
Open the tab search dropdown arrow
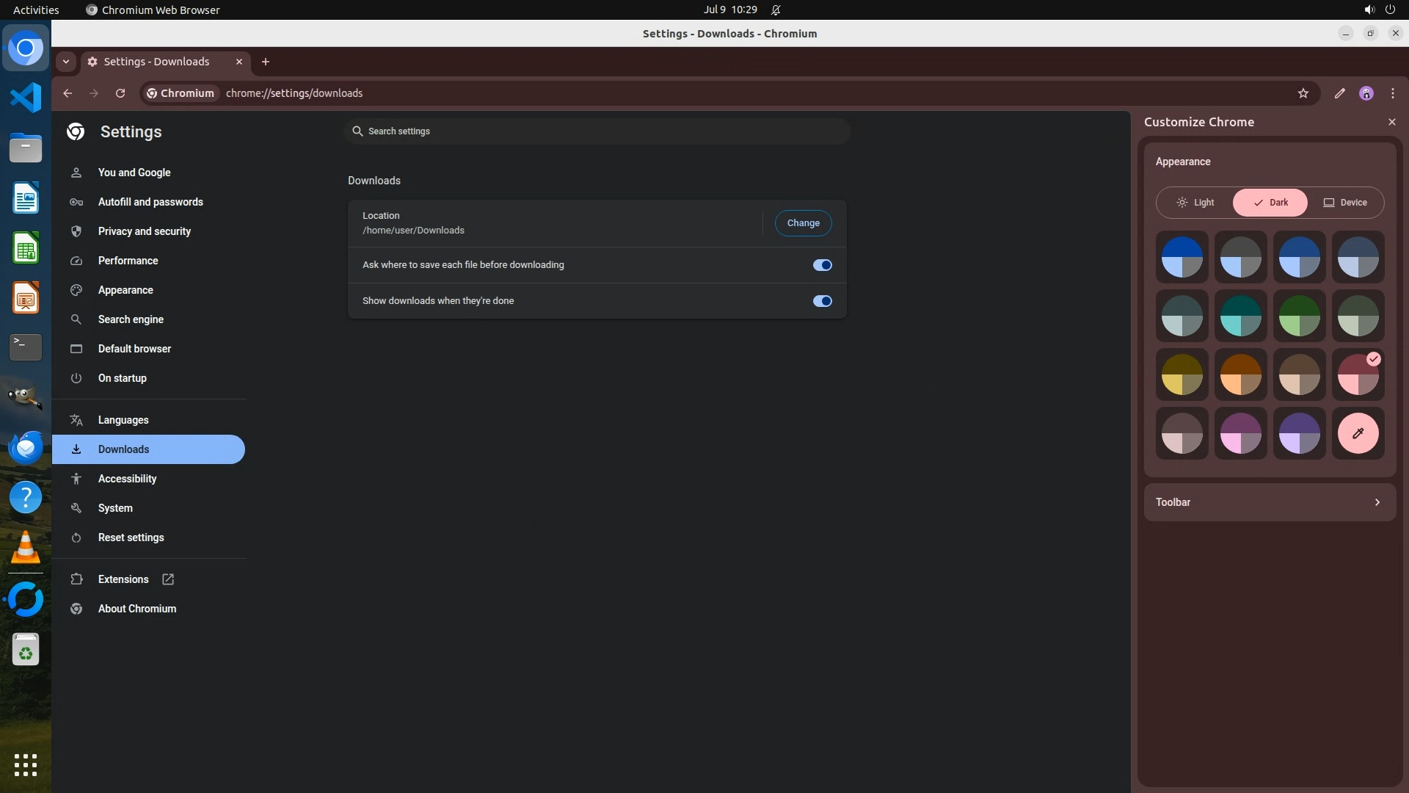pyautogui.click(x=66, y=62)
